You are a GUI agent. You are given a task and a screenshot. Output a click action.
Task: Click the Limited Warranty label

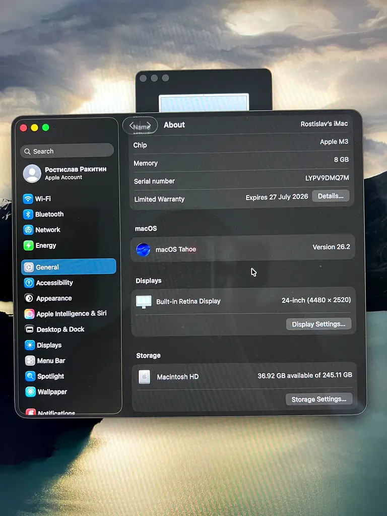(159, 199)
